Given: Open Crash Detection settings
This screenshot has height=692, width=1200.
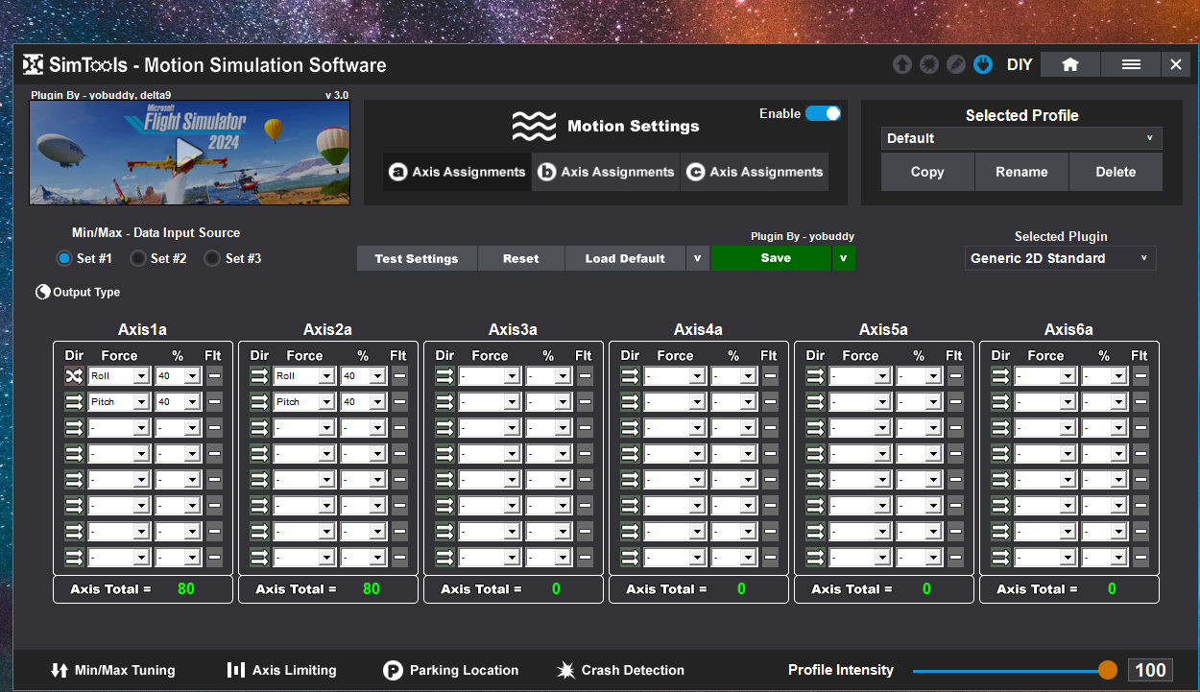Looking at the screenshot, I should [619, 670].
